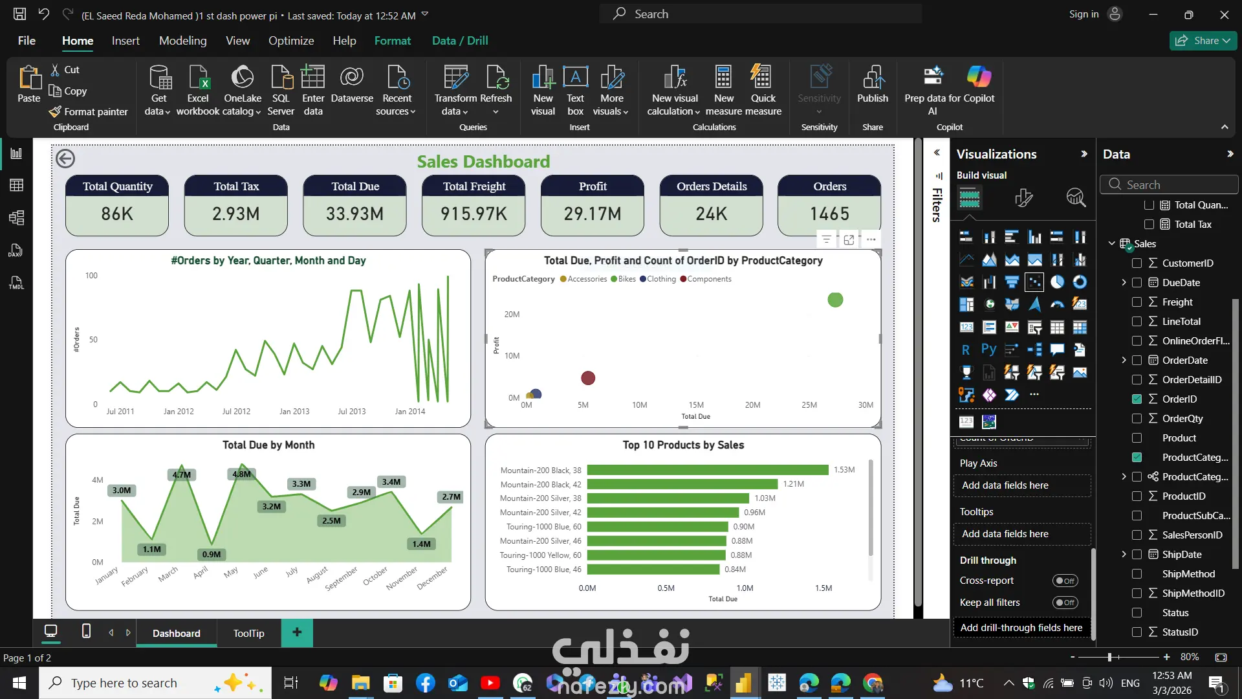This screenshot has height=699, width=1242.
Task: Collapse the Sales table tree
Action: pos(1111,244)
